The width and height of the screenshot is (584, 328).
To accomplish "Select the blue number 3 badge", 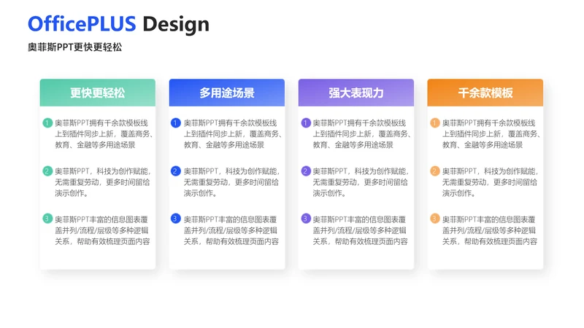I will (176, 219).
